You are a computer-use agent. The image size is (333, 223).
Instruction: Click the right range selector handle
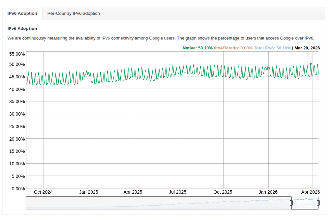pyautogui.click(x=318, y=203)
